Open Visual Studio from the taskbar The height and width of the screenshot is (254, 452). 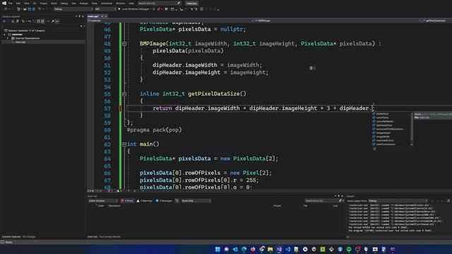point(279,249)
